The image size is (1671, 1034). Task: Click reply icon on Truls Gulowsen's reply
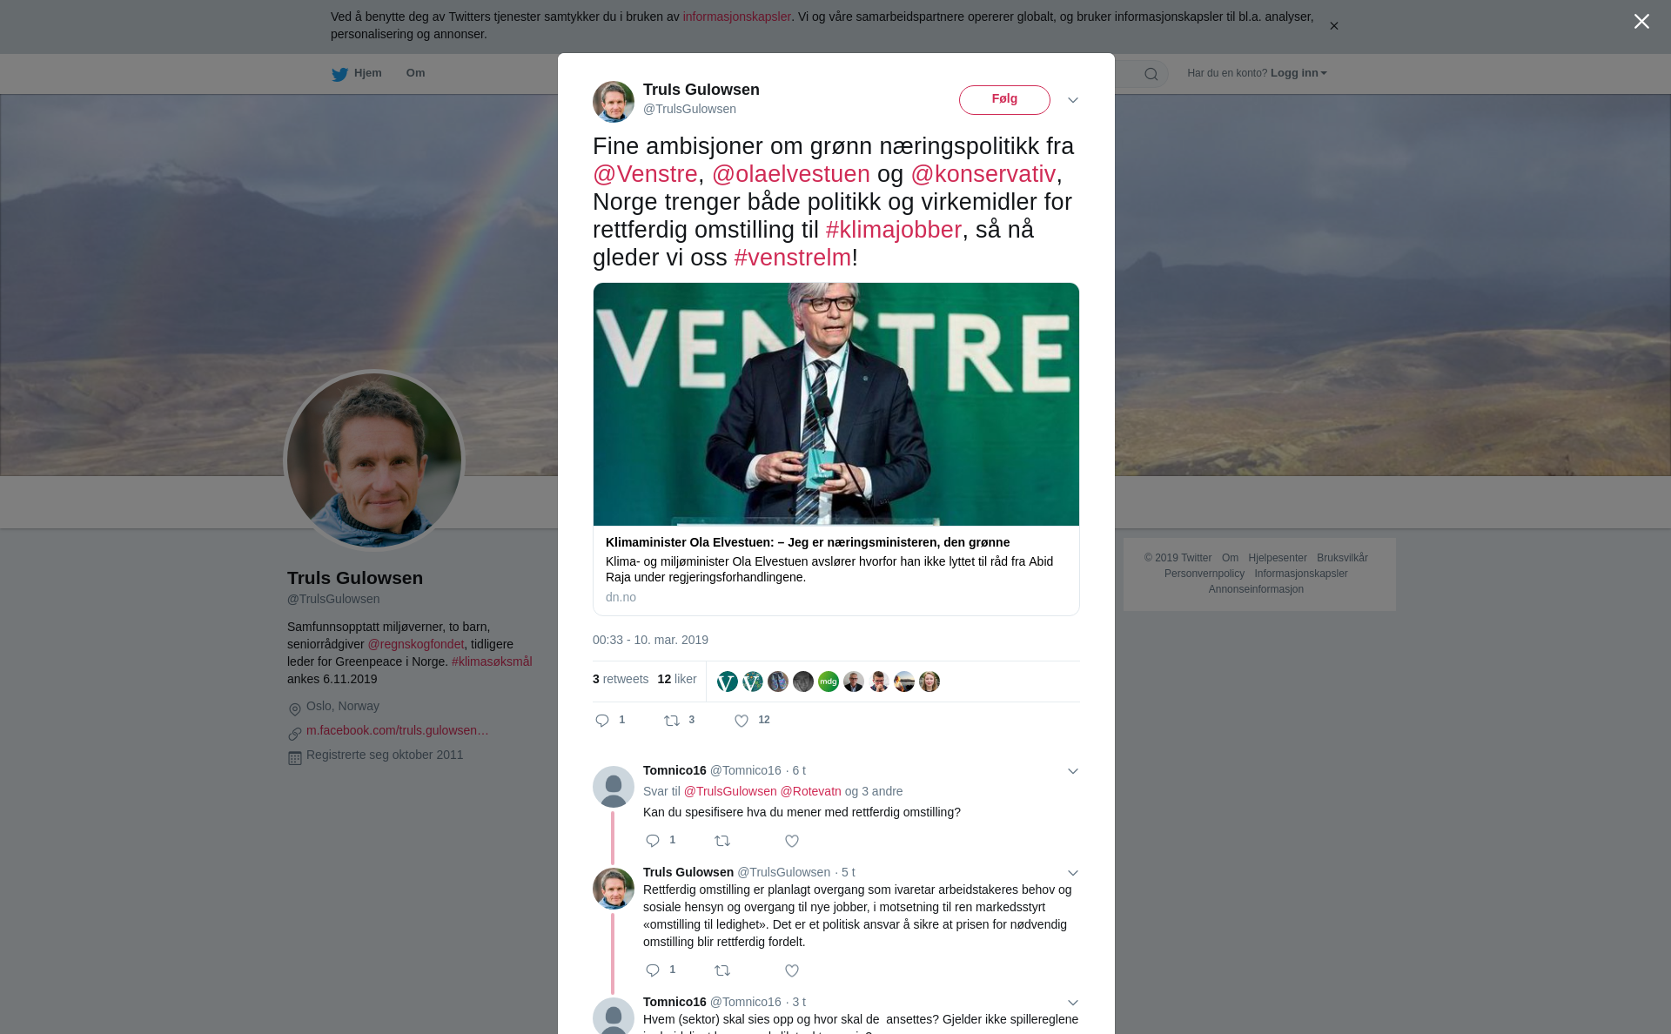[653, 970]
